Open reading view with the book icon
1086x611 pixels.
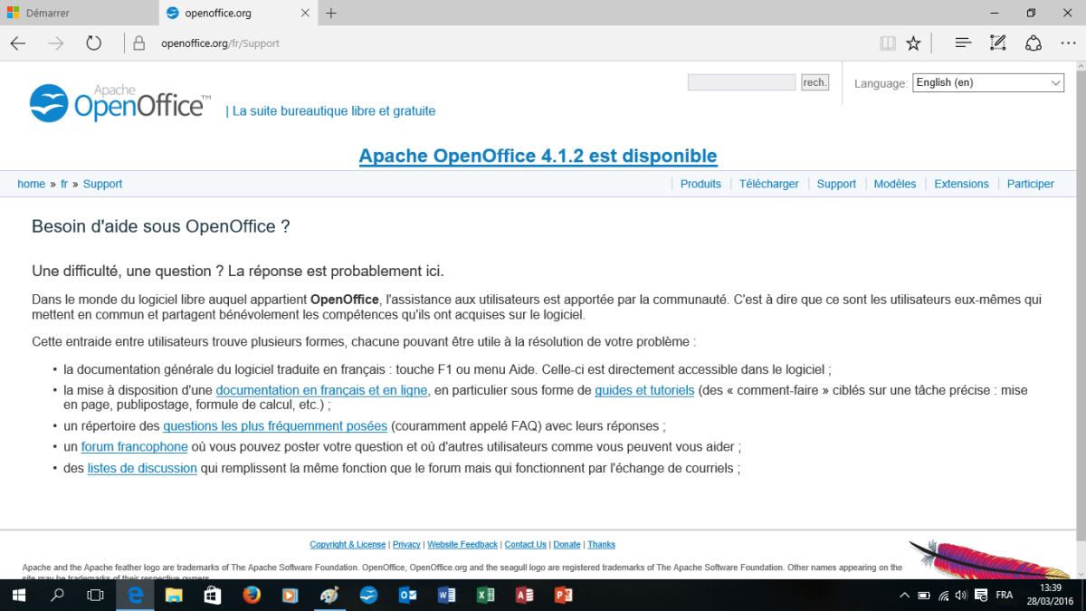click(888, 43)
